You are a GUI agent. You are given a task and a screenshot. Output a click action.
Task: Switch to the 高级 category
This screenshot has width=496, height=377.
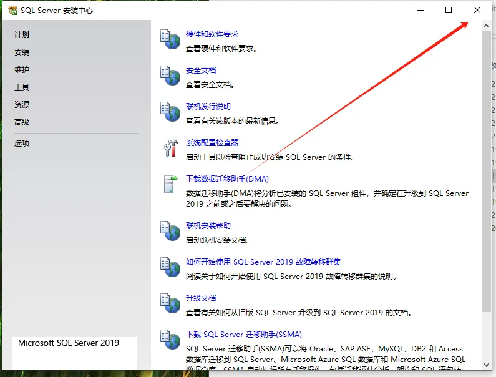pos(22,122)
